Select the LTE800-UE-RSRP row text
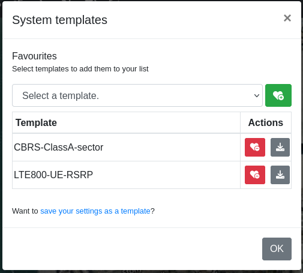This screenshot has width=303, height=273. [53, 175]
